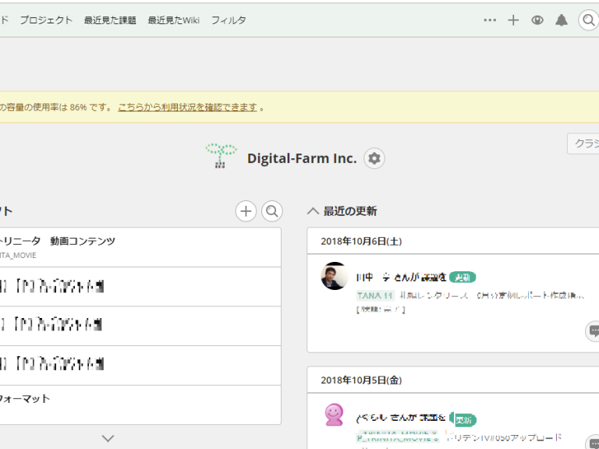599x449 pixels.
Task: Click user avatar photo in October 6 update
Action: coord(335,276)
